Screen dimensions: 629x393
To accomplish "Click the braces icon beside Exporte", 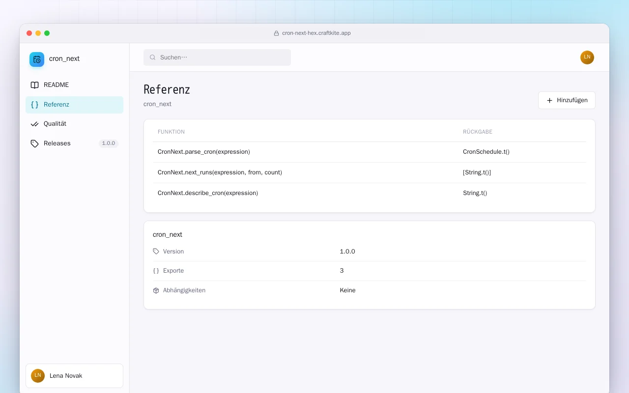I will 156,271.
